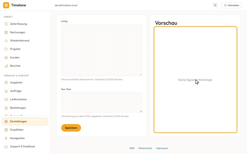247x154 pixels.
Task: Click the Nur-Text field label
Action: coord(66,89)
